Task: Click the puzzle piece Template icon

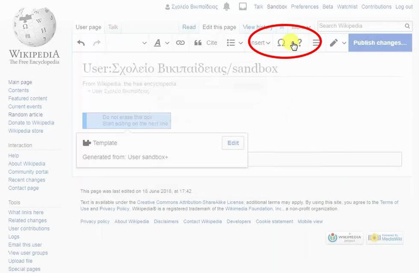Action: click(86, 143)
